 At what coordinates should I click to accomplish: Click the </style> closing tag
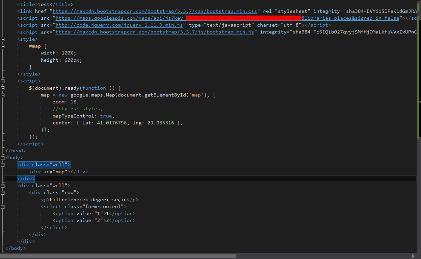click(x=29, y=74)
